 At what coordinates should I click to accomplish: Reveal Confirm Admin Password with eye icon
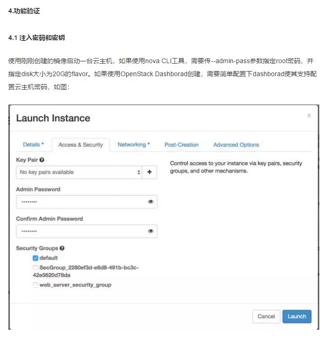[151, 231]
